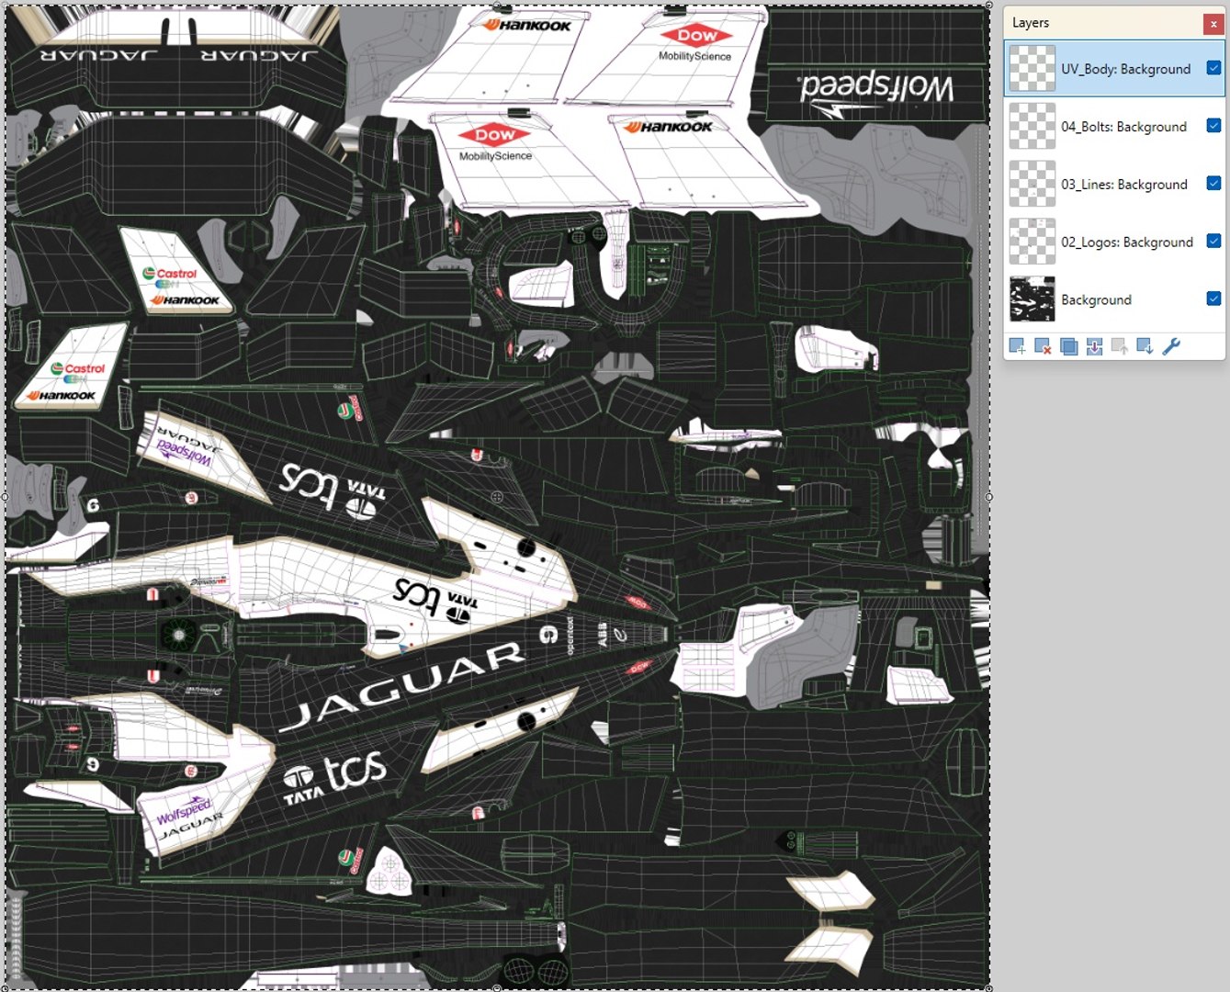The width and height of the screenshot is (1230, 992).
Task: Toggle visibility of Background layer
Action: pyautogui.click(x=1213, y=299)
